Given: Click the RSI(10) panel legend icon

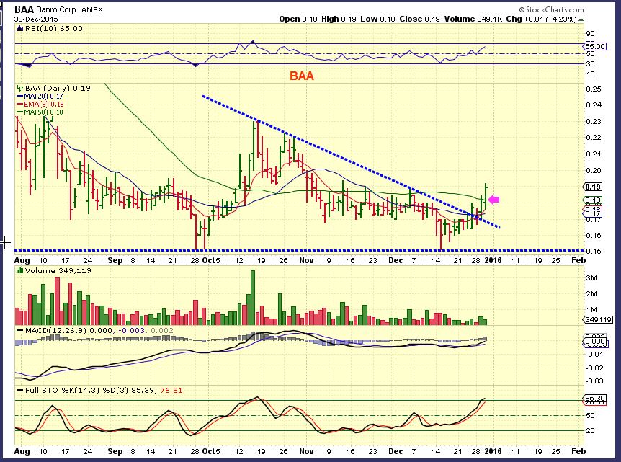Looking at the screenshot, I should click(19, 29).
